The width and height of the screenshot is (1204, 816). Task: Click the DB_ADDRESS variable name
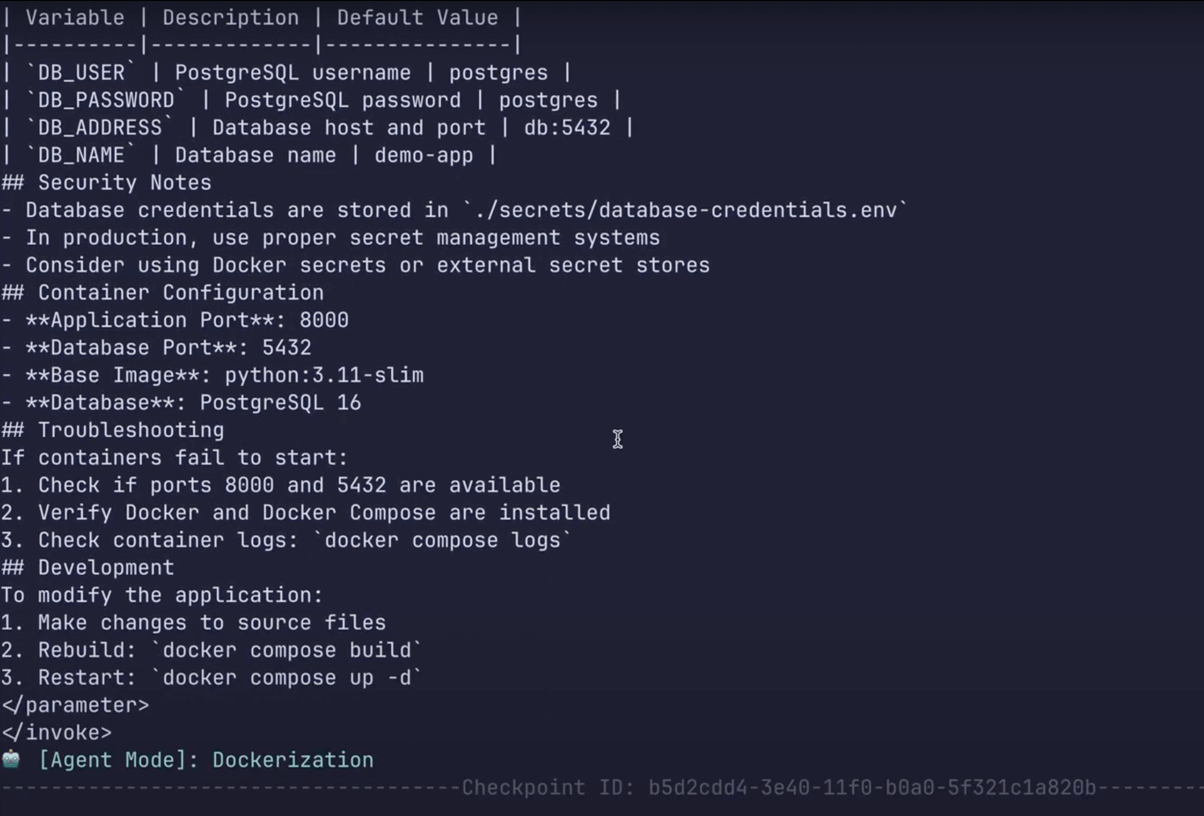click(x=100, y=128)
